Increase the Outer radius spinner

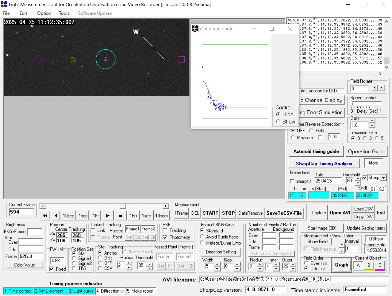coord(293,264)
